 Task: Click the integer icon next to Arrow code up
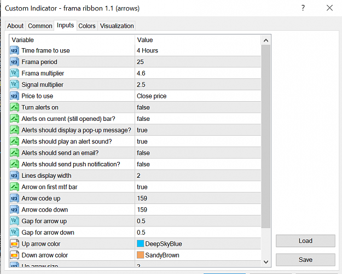pos(14,199)
